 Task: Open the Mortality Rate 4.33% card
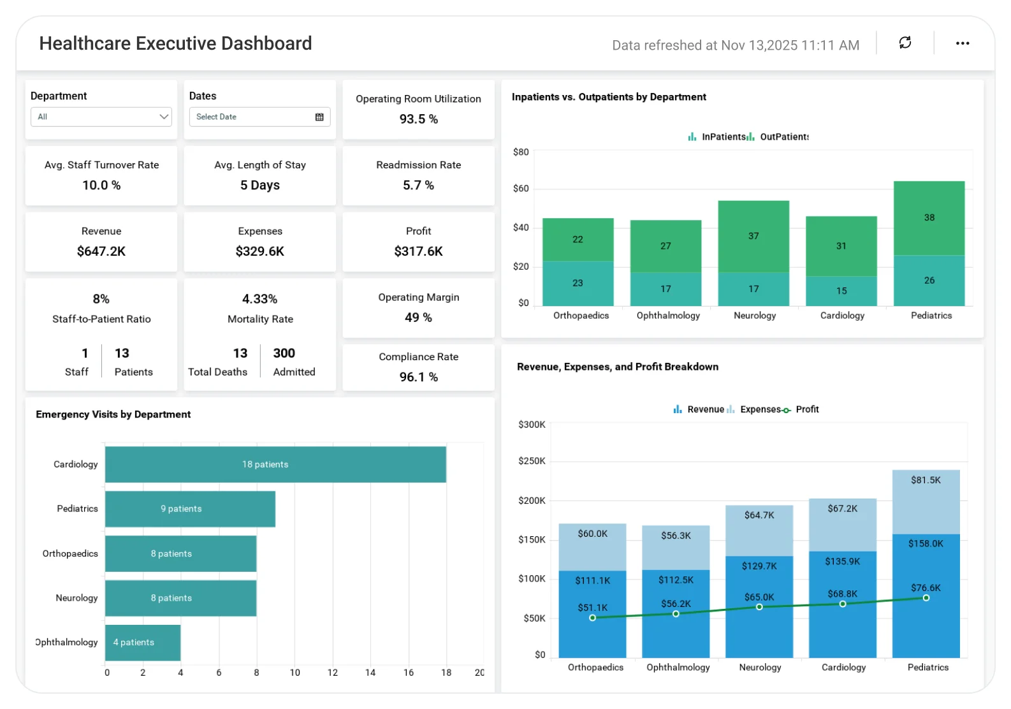(x=260, y=334)
